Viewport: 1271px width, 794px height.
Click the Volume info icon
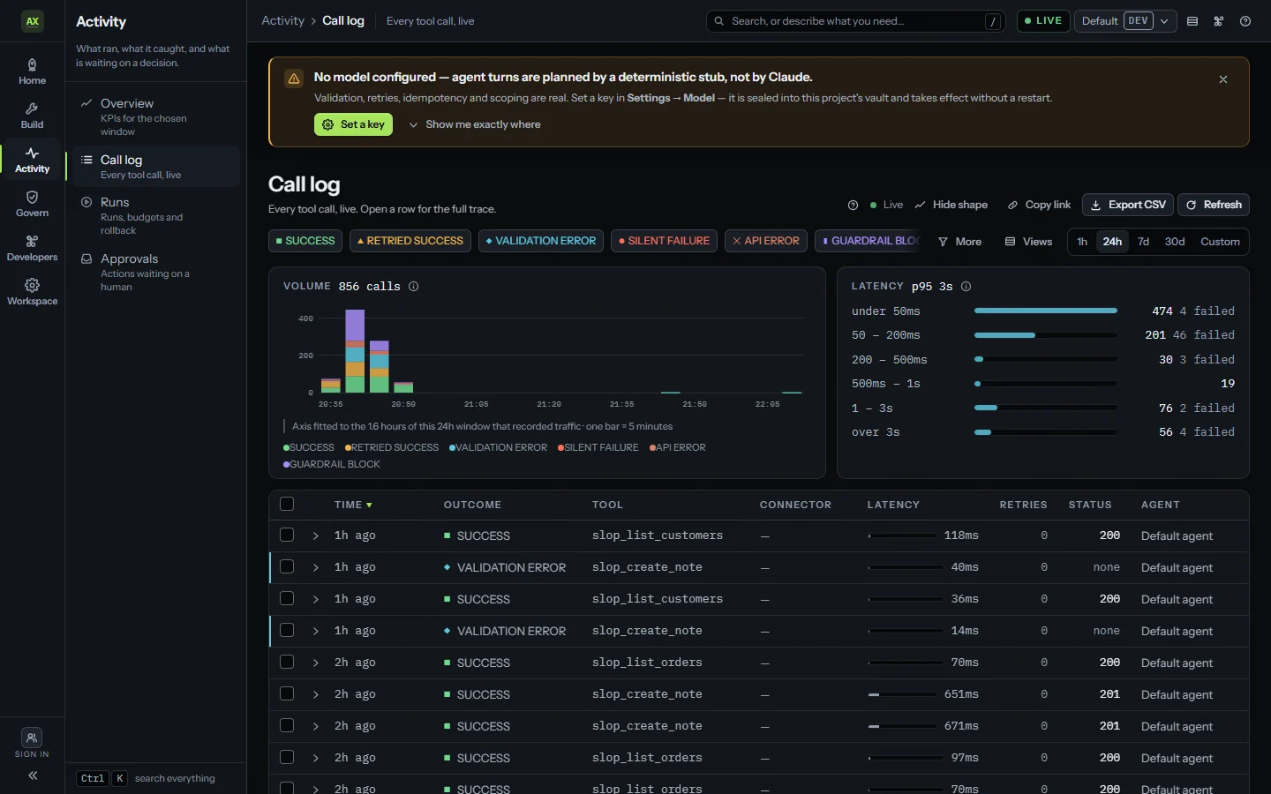pyautogui.click(x=413, y=286)
